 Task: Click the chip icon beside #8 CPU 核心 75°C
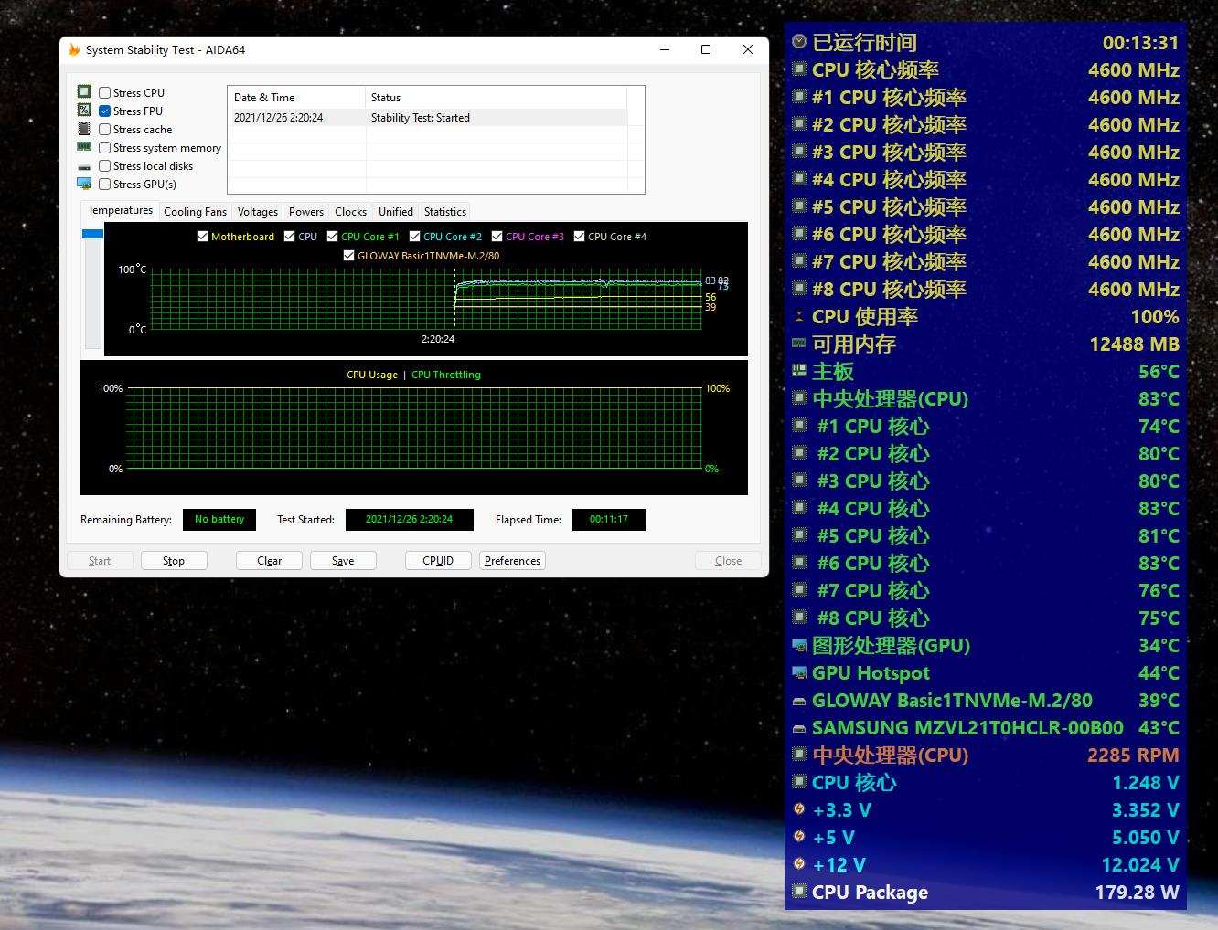[799, 618]
